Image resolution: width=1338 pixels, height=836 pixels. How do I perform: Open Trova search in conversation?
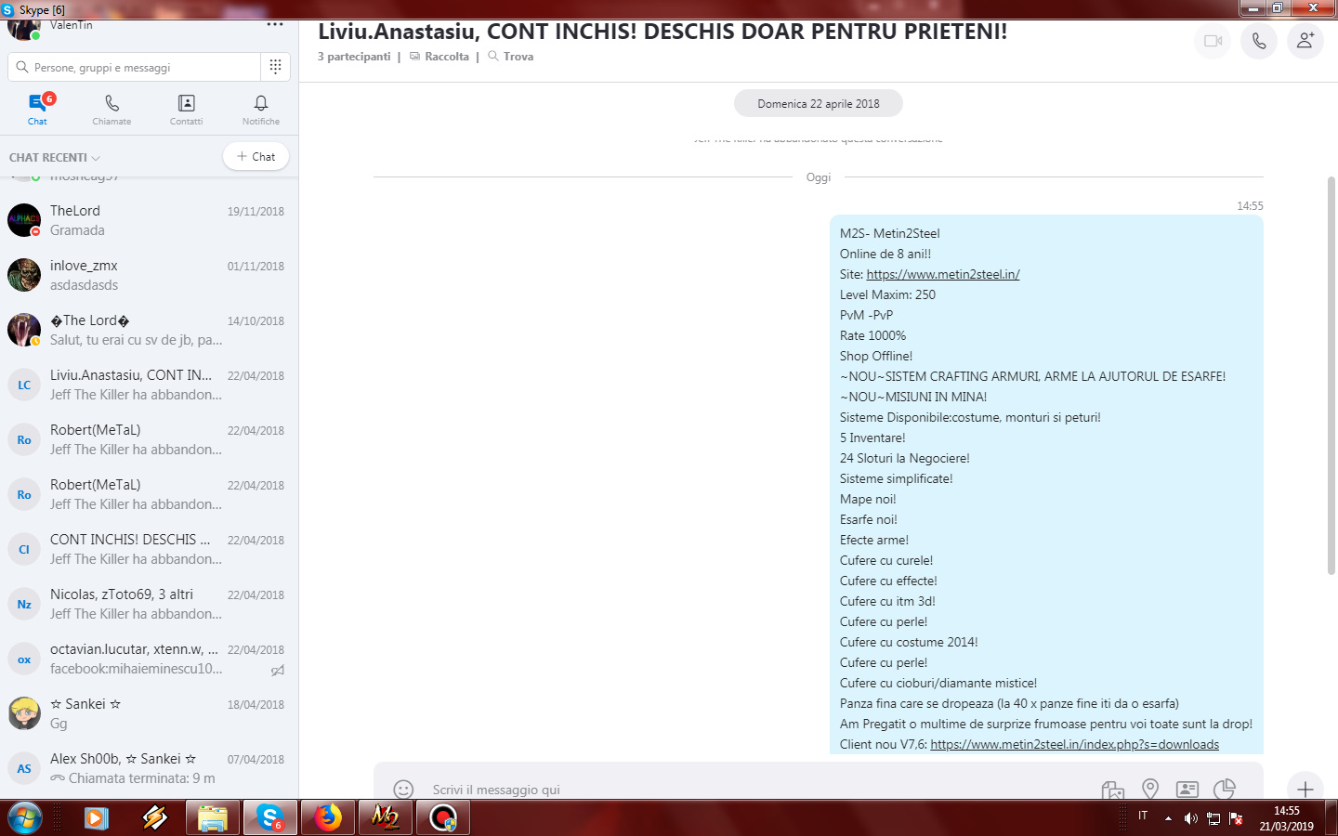tap(511, 57)
